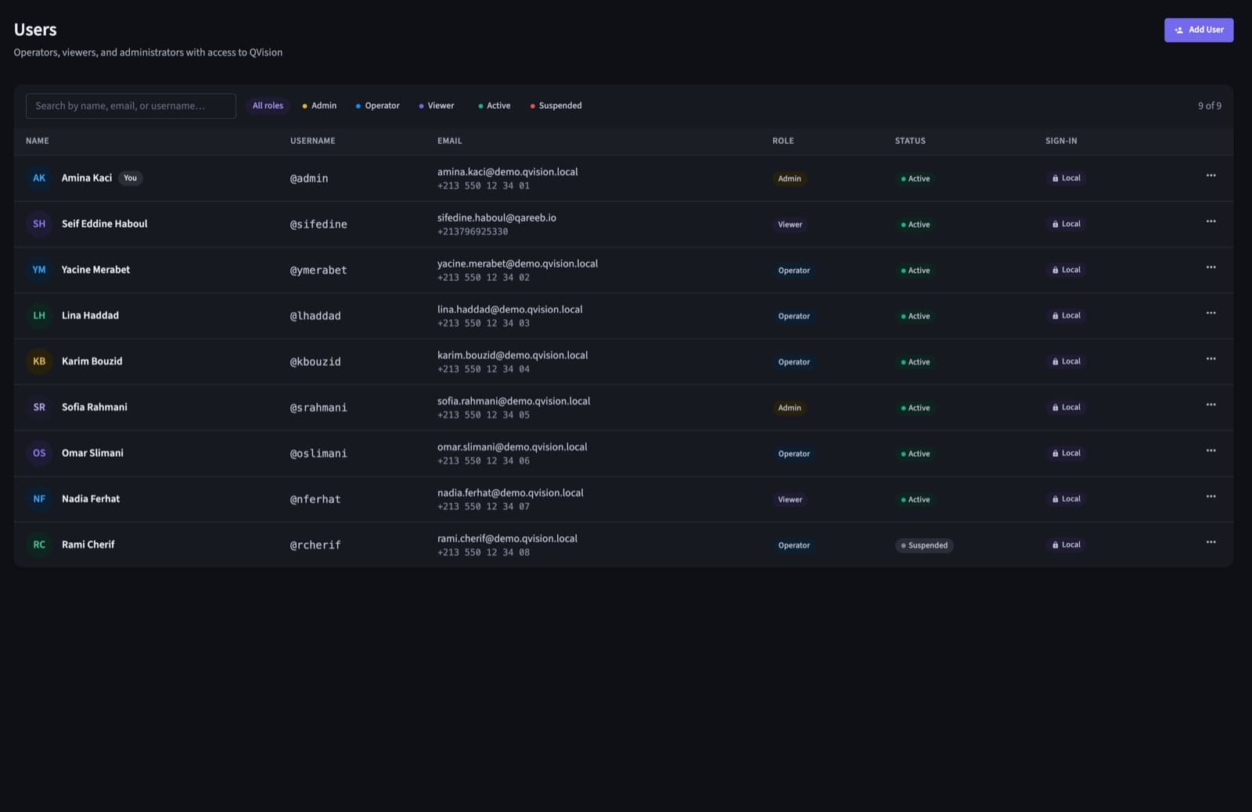Open actions menu for Yacine Merabet
The width and height of the screenshot is (1252, 812).
[x=1211, y=268]
